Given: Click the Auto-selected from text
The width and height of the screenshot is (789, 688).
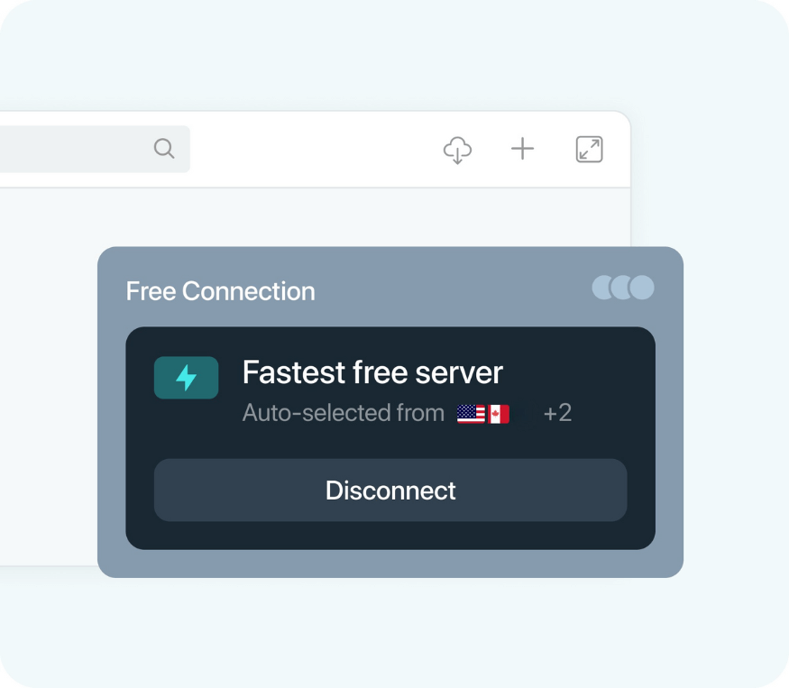Looking at the screenshot, I should click(343, 414).
